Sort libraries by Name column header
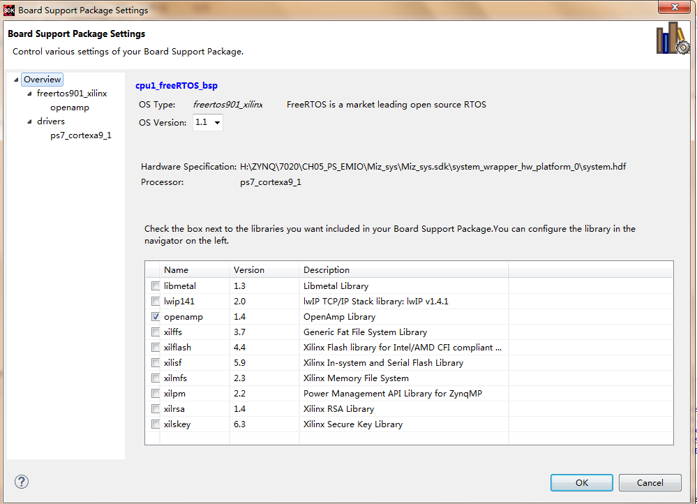 (195, 270)
